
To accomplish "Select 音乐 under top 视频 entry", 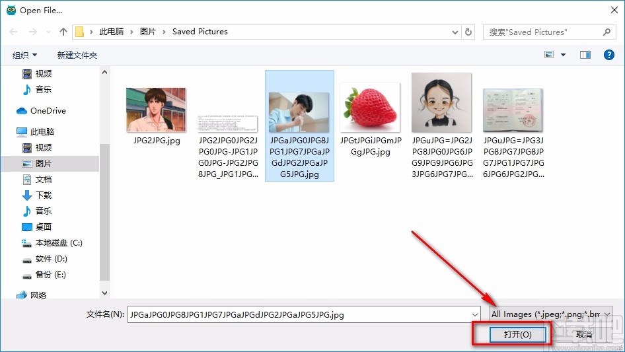I will (x=37, y=89).
